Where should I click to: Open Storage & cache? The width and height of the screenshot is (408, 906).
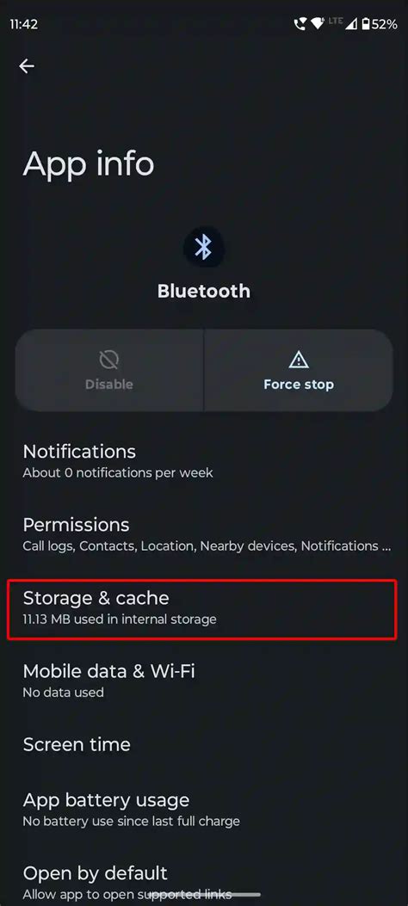click(x=202, y=609)
